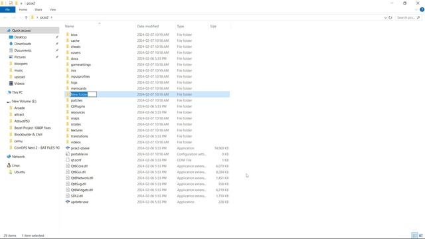Open the Help question mark icon
Image resolution: width=425 pixels, height=239 pixels.
point(422,9)
